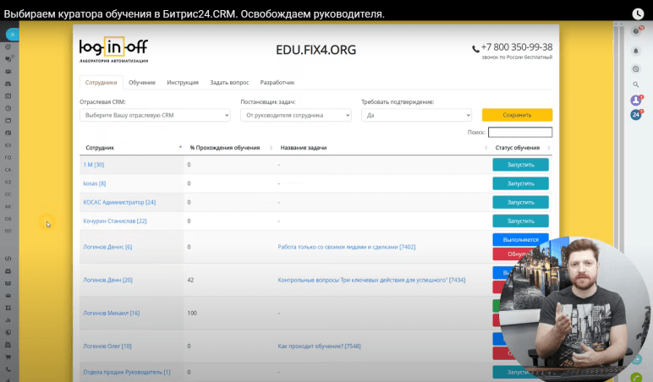
Task: Open employee link Логинов Денн [20]
Action: tap(108, 280)
